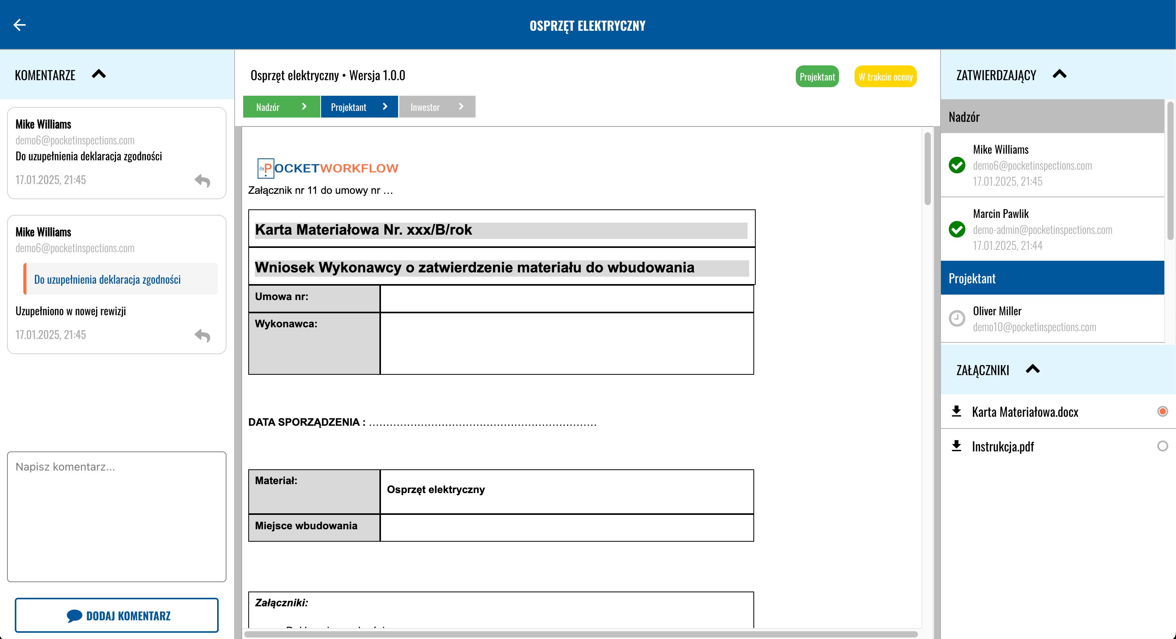Click Mike Williams green approval checkmark
Image resolution: width=1176 pixels, height=639 pixels.
[957, 165]
